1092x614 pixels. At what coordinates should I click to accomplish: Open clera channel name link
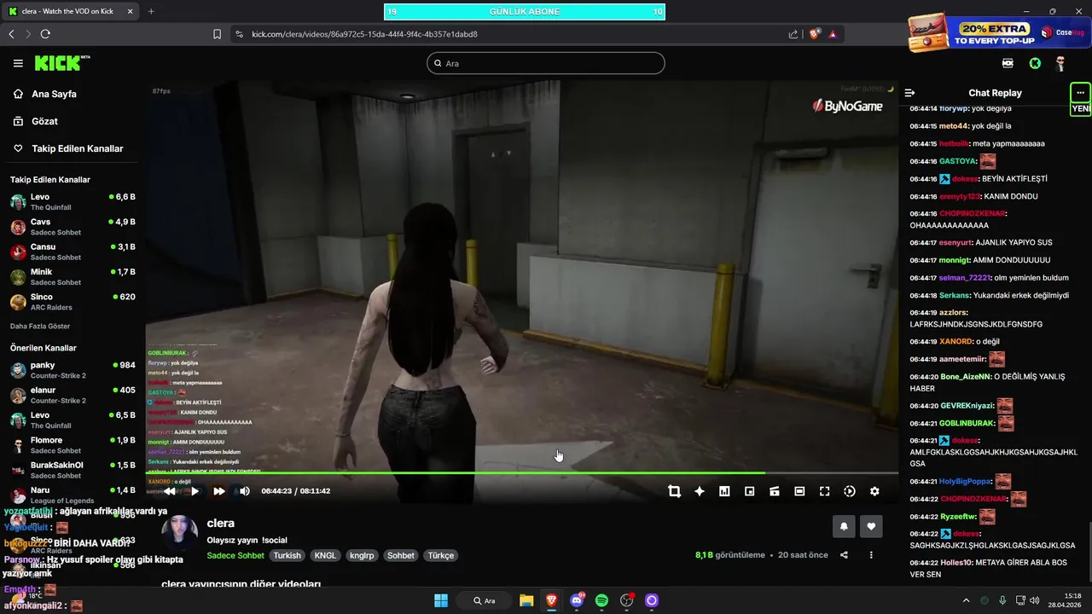click(x=220, y=523)
